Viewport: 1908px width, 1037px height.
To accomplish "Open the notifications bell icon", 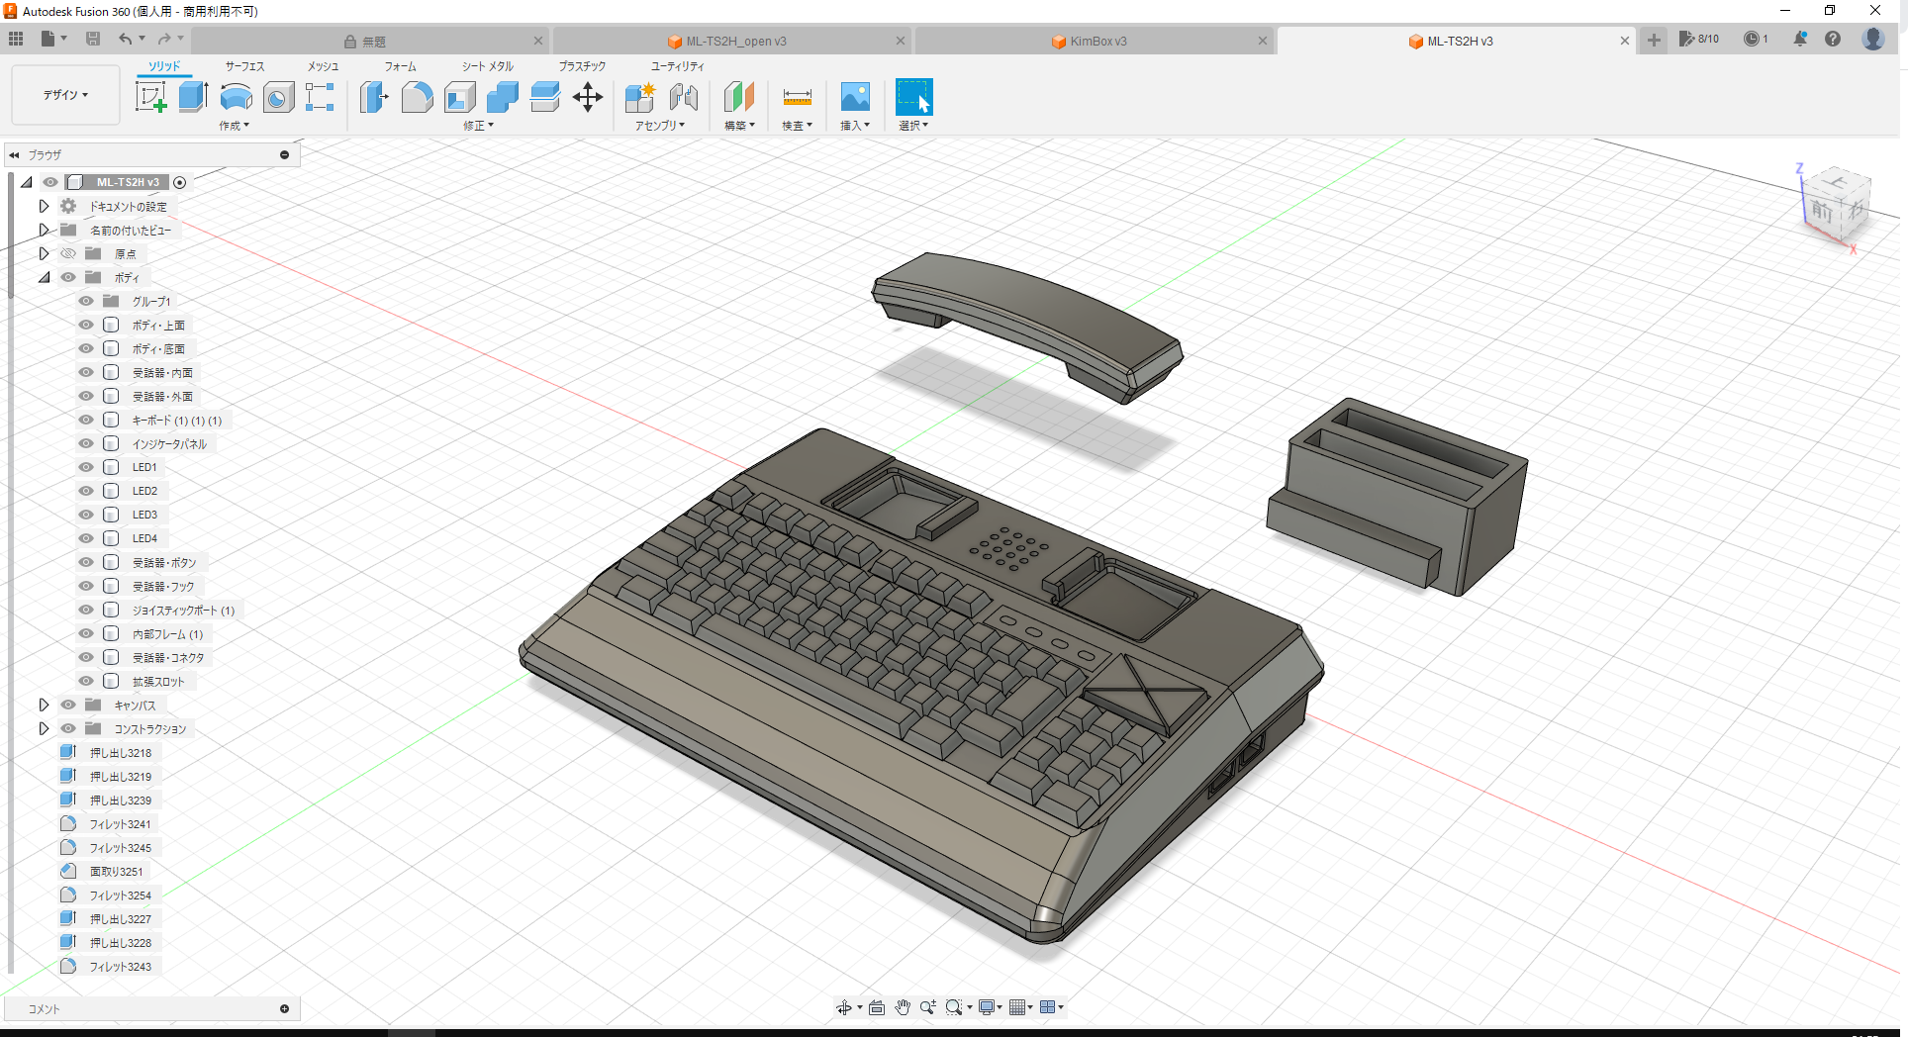I will coord(1801,39).
